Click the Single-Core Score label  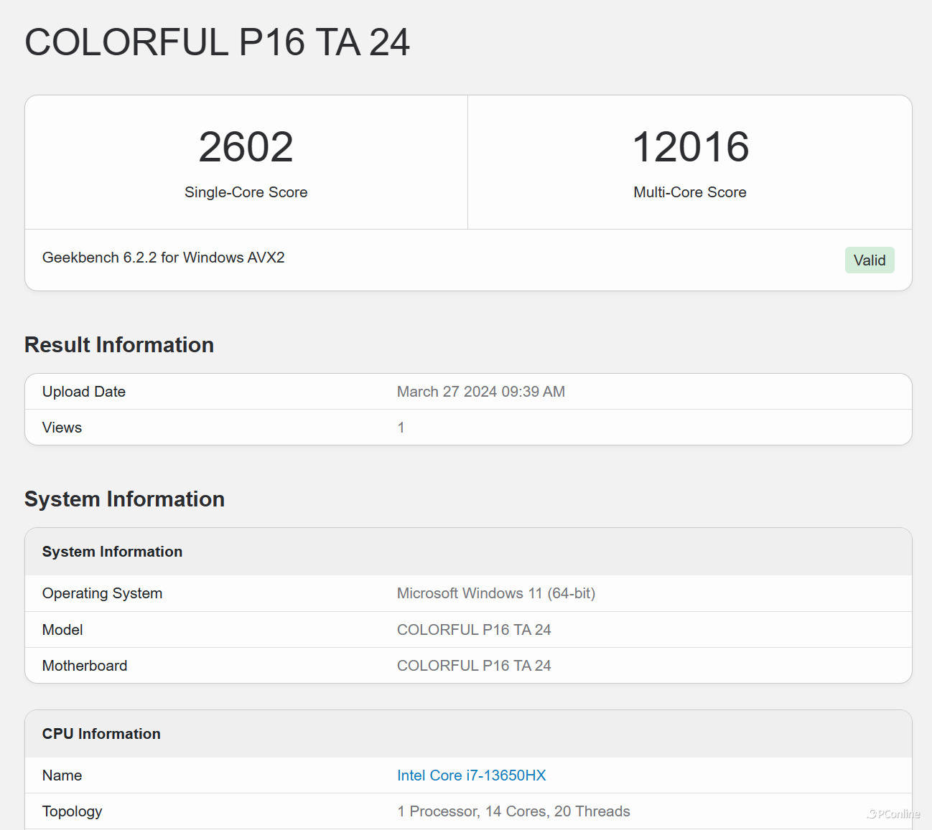[x=246, y=192]
